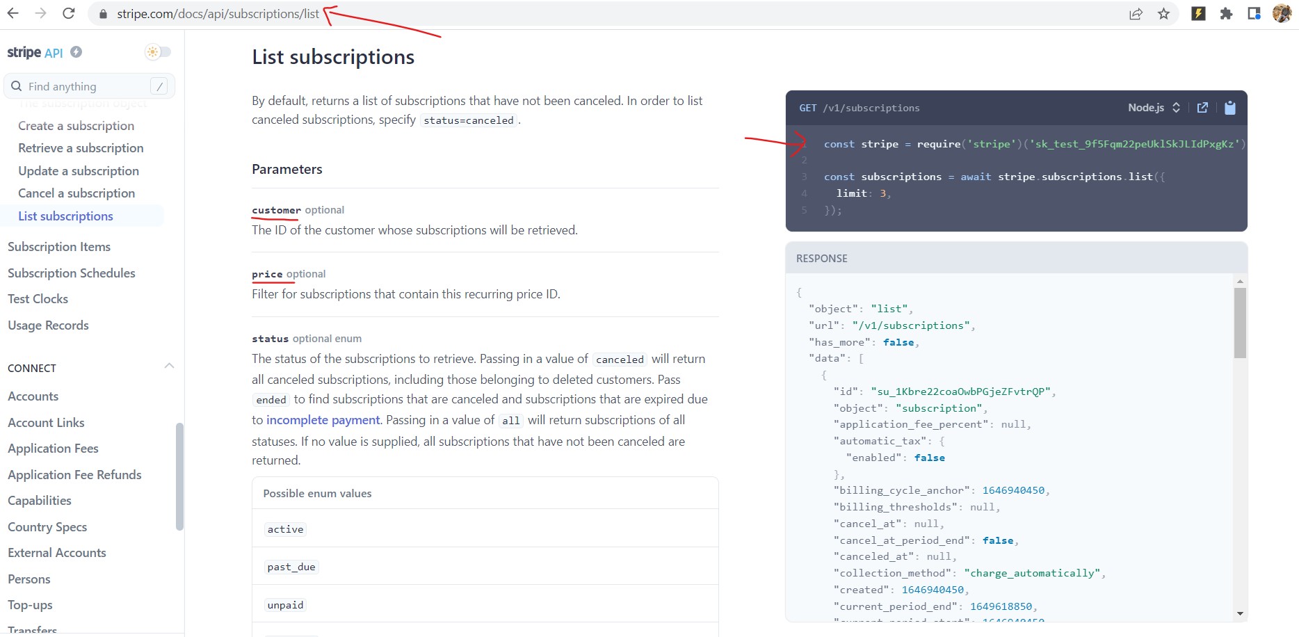Copy the code sample to clipboard
The height and width of the screenshot is (637, 1299).
[1230, 108]
